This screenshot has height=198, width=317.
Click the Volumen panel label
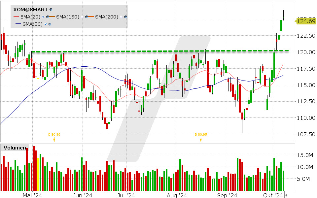pyautogui.click(x=15, y=148)
